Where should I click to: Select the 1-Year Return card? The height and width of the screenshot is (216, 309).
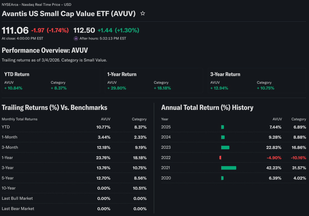pos(154,81)
